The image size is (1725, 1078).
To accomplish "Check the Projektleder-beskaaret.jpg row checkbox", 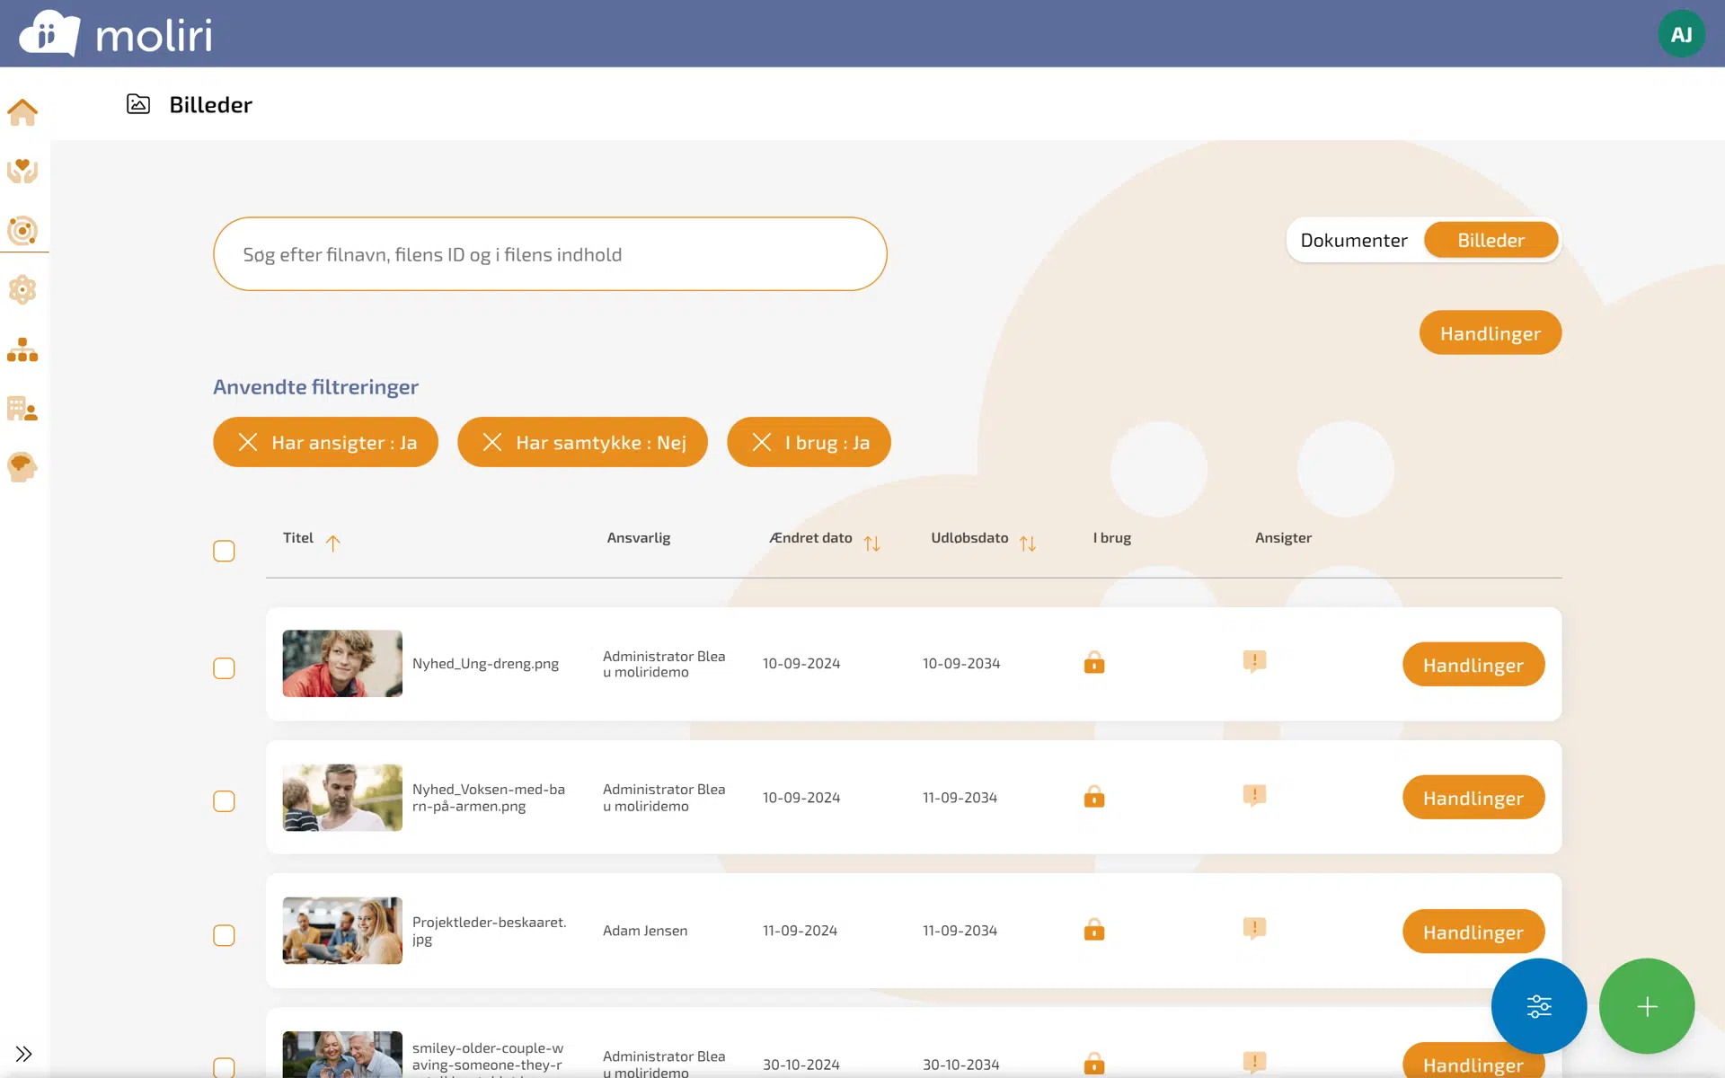I will tap(224, 935).
